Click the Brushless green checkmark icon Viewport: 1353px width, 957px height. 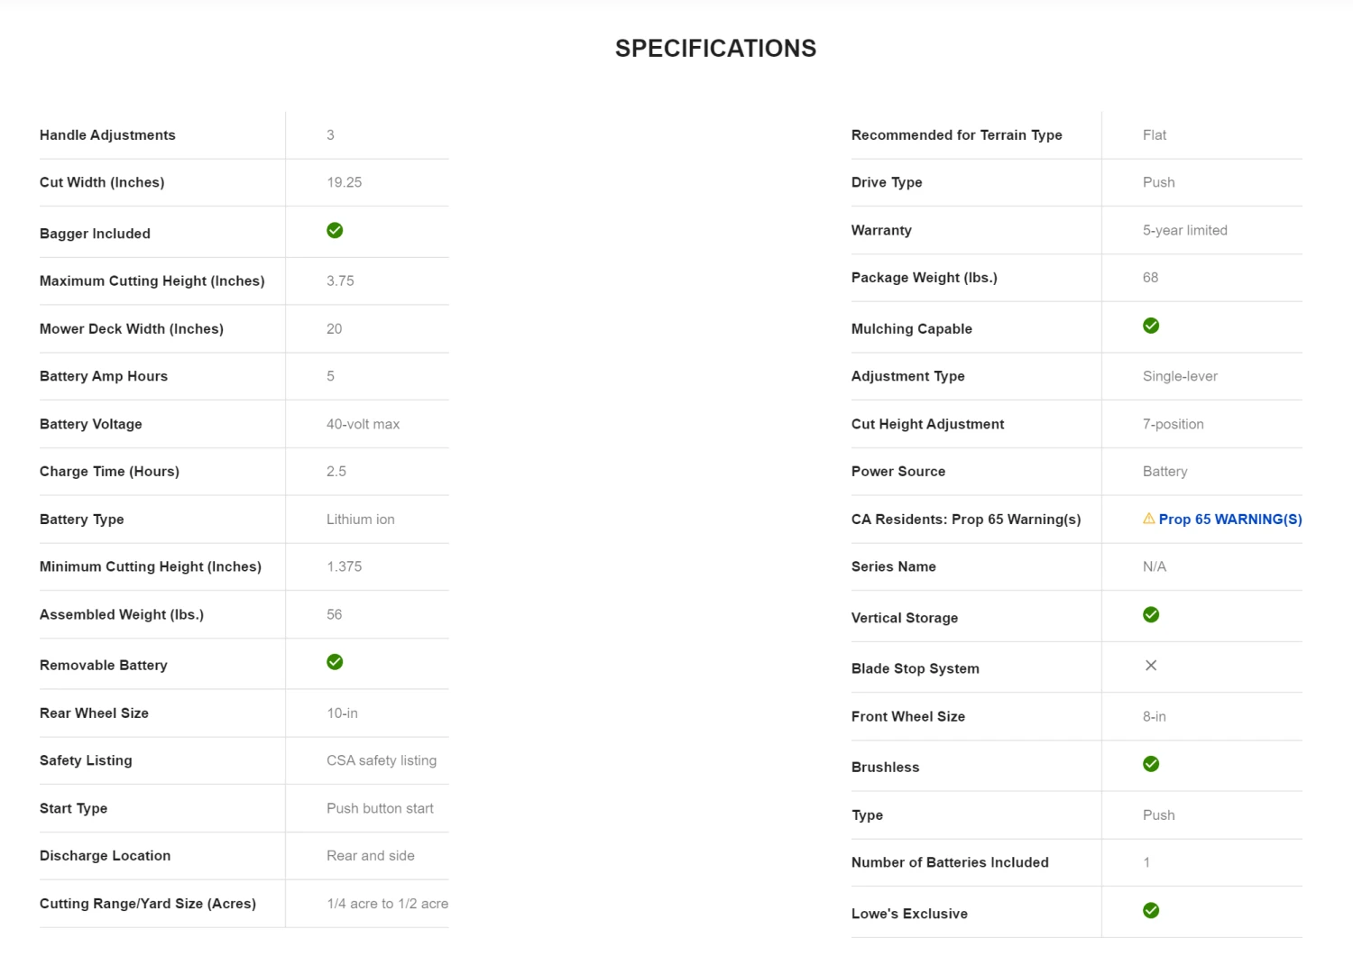(1151, 764)
